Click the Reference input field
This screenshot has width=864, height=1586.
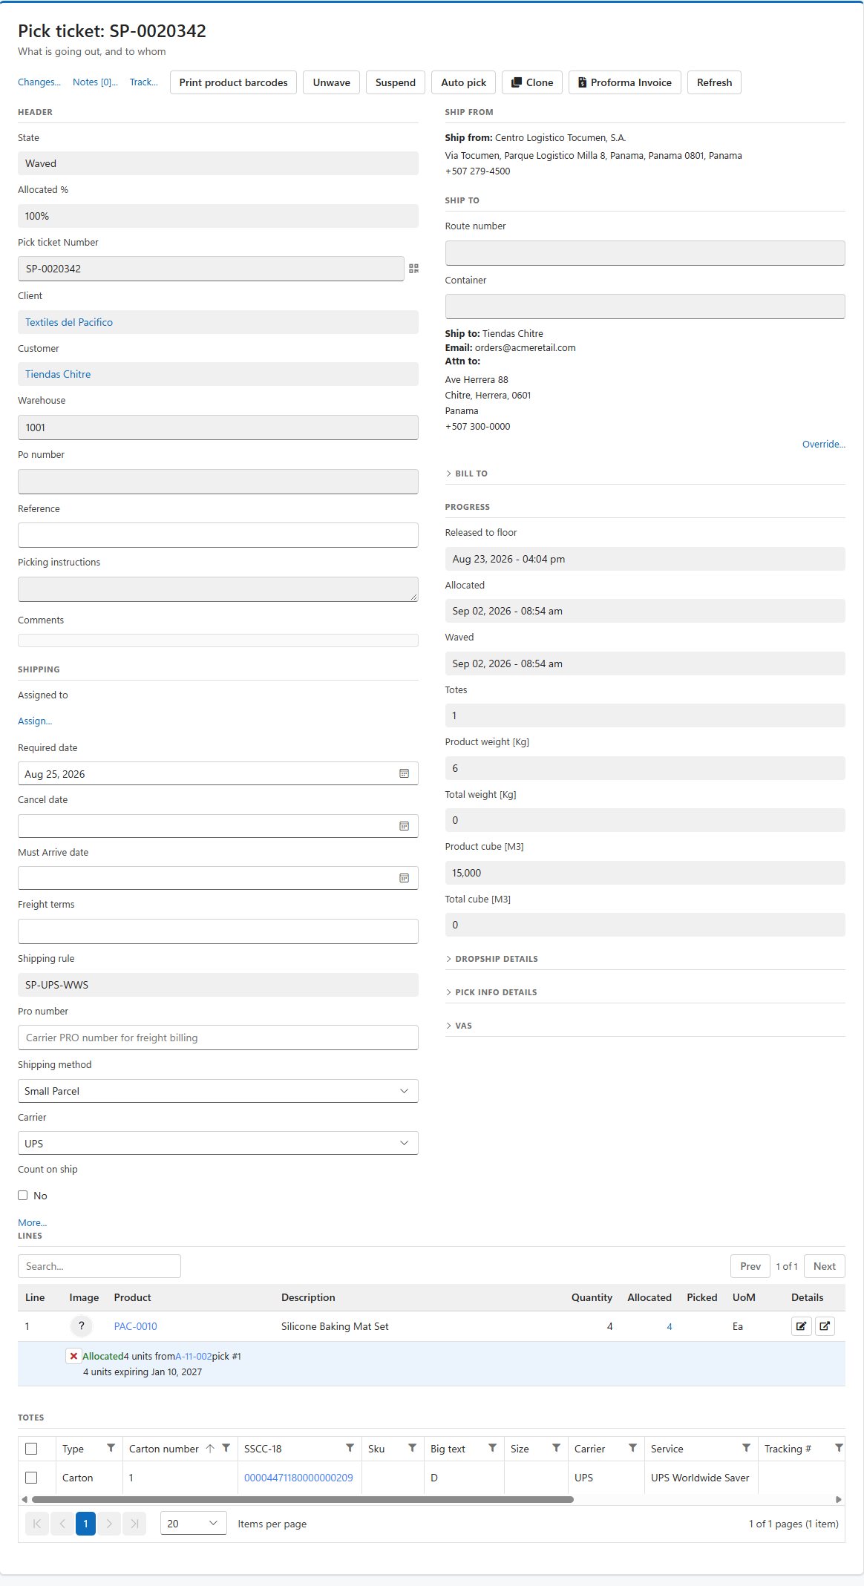(218, 535)
